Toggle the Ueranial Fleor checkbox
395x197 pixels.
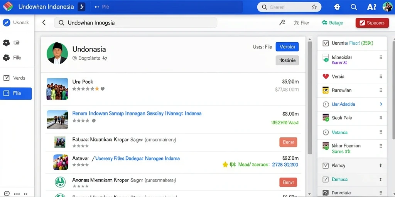pyautogui.click(x=326, y=43)
